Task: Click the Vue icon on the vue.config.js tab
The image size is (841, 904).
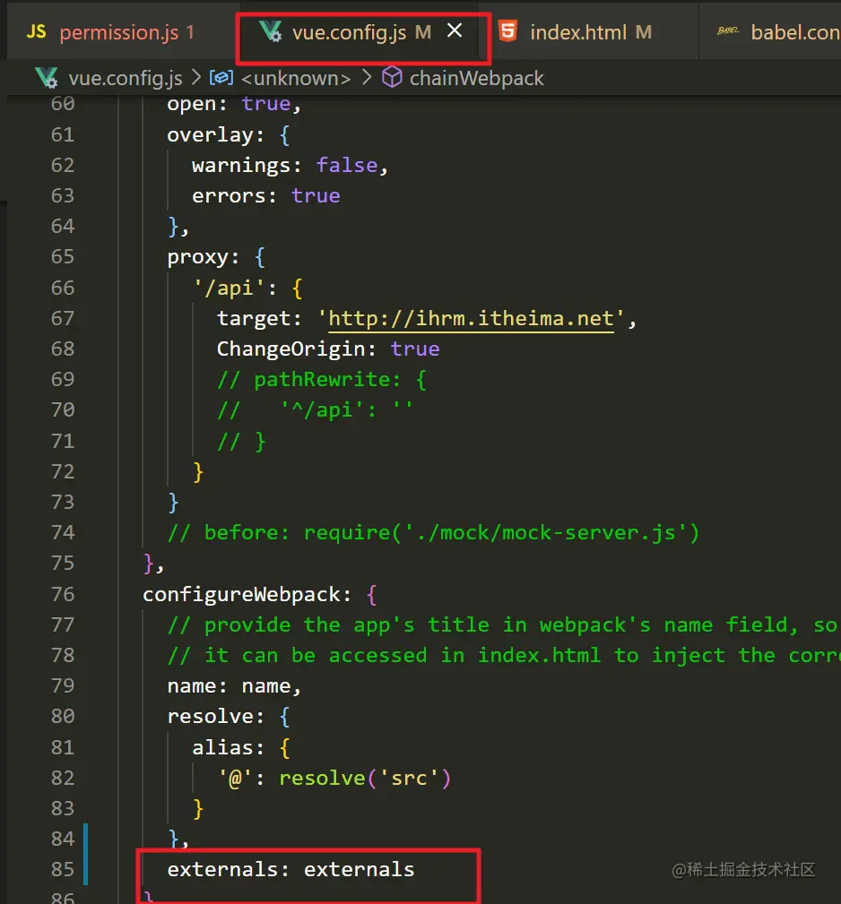Action: pos(270,31)
